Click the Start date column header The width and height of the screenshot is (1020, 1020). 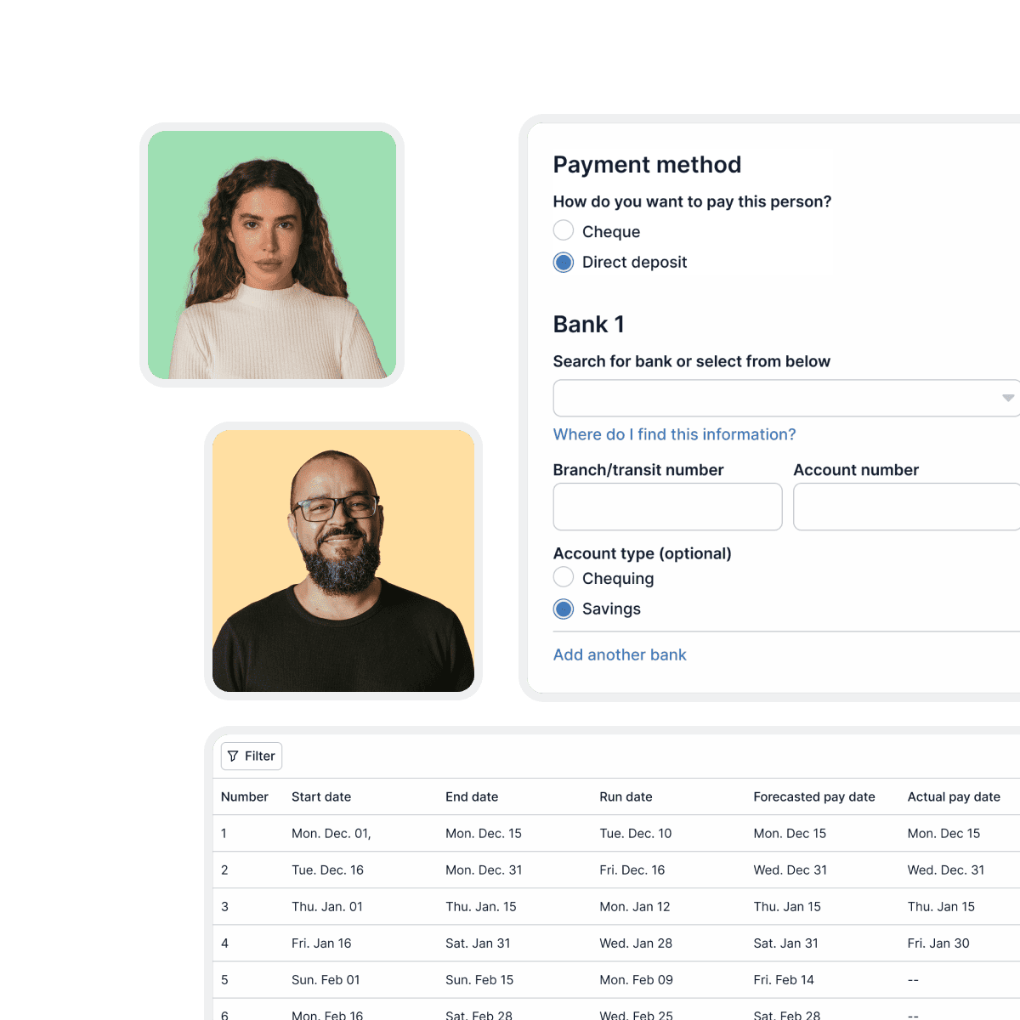point(321,796)
